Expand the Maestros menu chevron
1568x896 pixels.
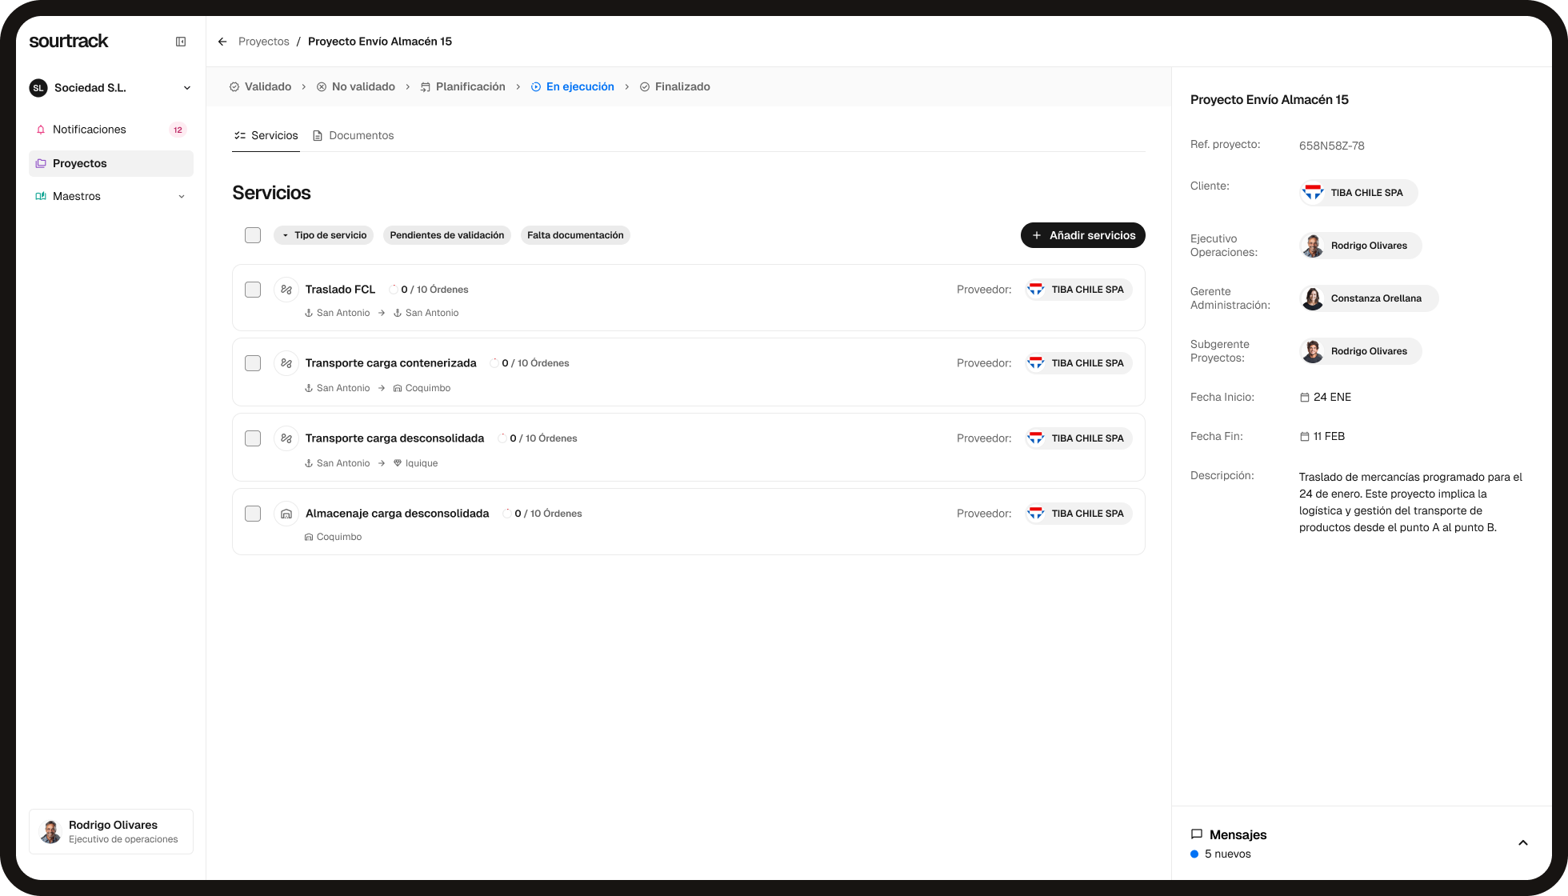pyautogui.click(x=182, y=196)
